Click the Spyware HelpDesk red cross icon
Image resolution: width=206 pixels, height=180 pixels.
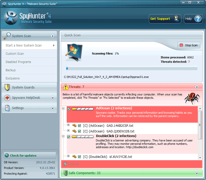pyautogui.click(x=7, y=98)
